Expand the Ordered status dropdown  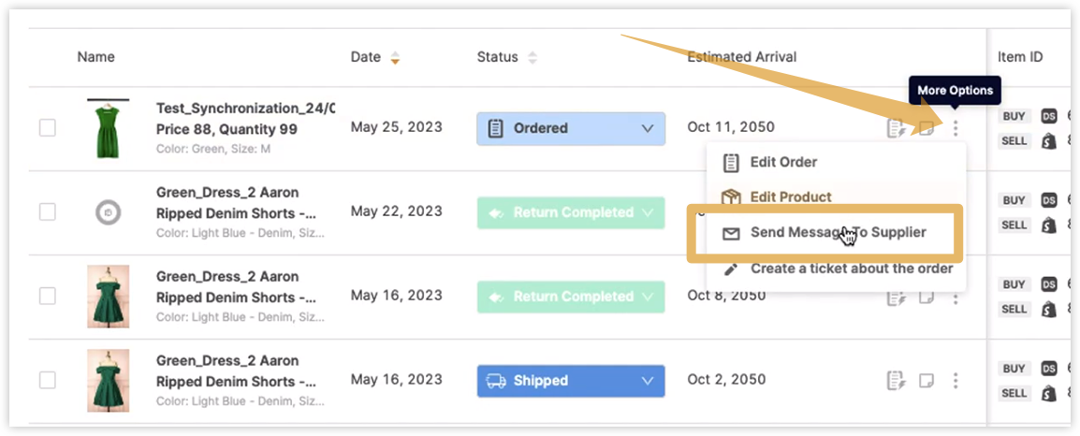tap(571, 128)
